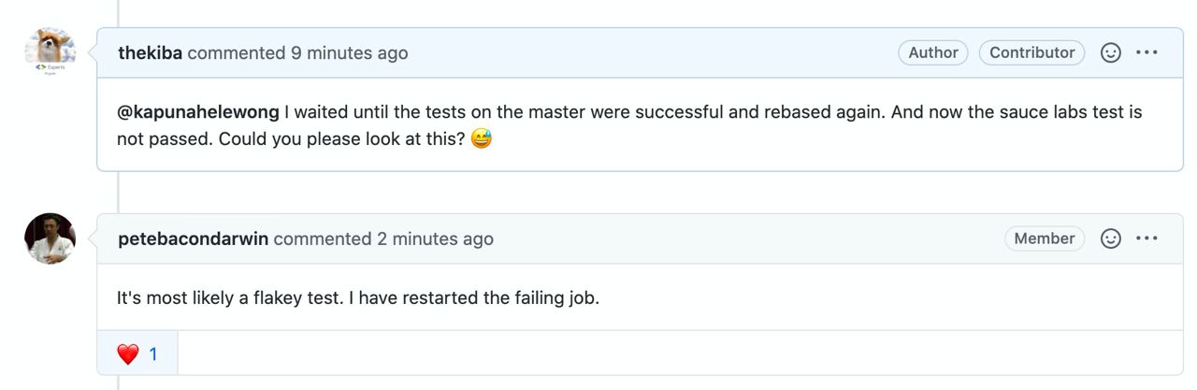Open thekiba's profile from the username

(x=150, y=52)
